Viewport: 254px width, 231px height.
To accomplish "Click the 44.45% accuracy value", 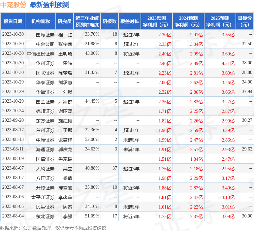I will (92, 101).
